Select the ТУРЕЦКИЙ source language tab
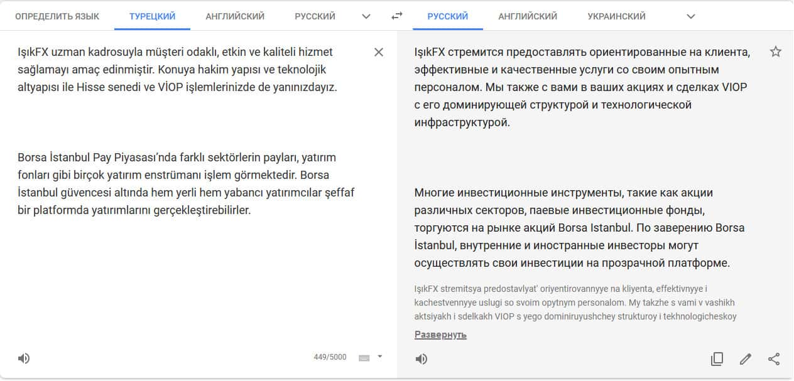The height and width of the screenshot is (381, 794). [152, 16]
